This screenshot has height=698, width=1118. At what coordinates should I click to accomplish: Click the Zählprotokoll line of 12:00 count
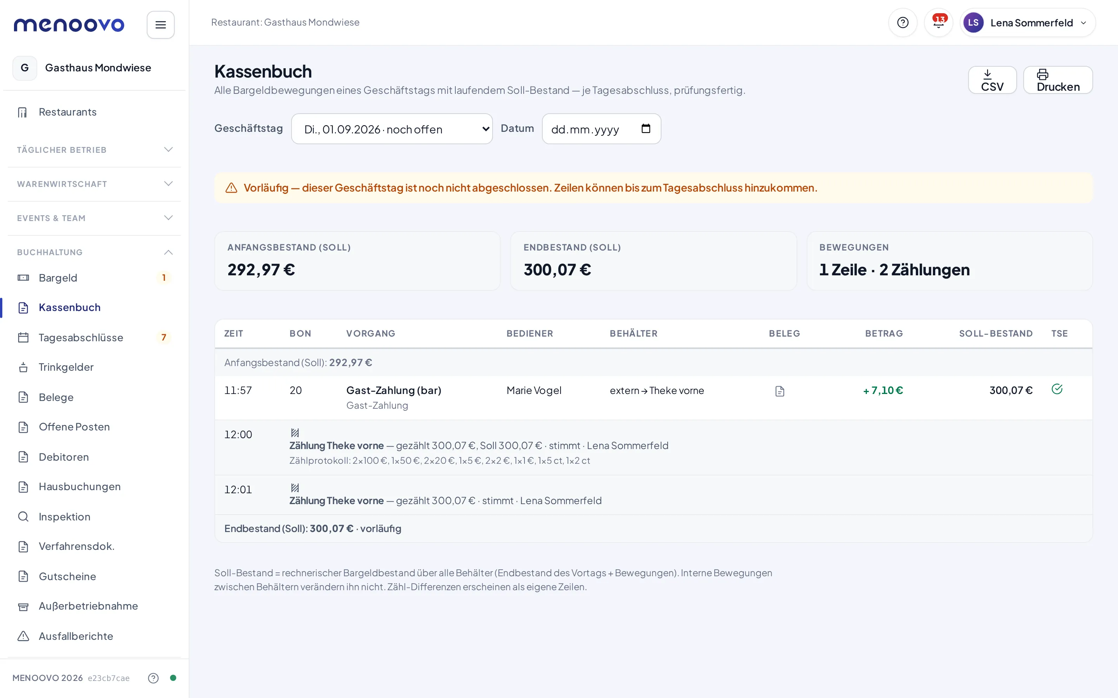click(x=439, y=461)
